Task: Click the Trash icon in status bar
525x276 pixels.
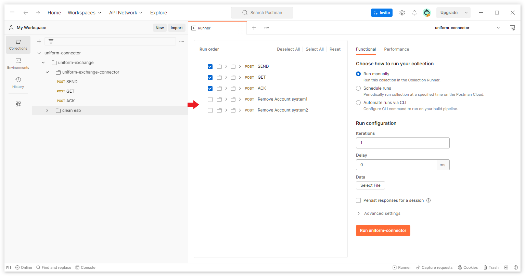Action: point(491,267)
